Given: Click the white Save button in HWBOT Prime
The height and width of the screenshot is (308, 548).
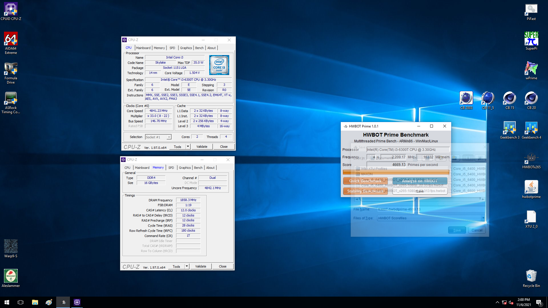Looking at the screenshot, I should pos(420,191).
